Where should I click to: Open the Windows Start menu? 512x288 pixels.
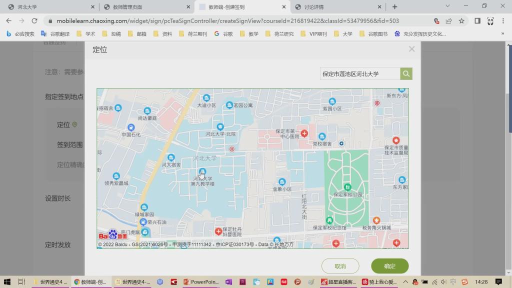(7, 282)
